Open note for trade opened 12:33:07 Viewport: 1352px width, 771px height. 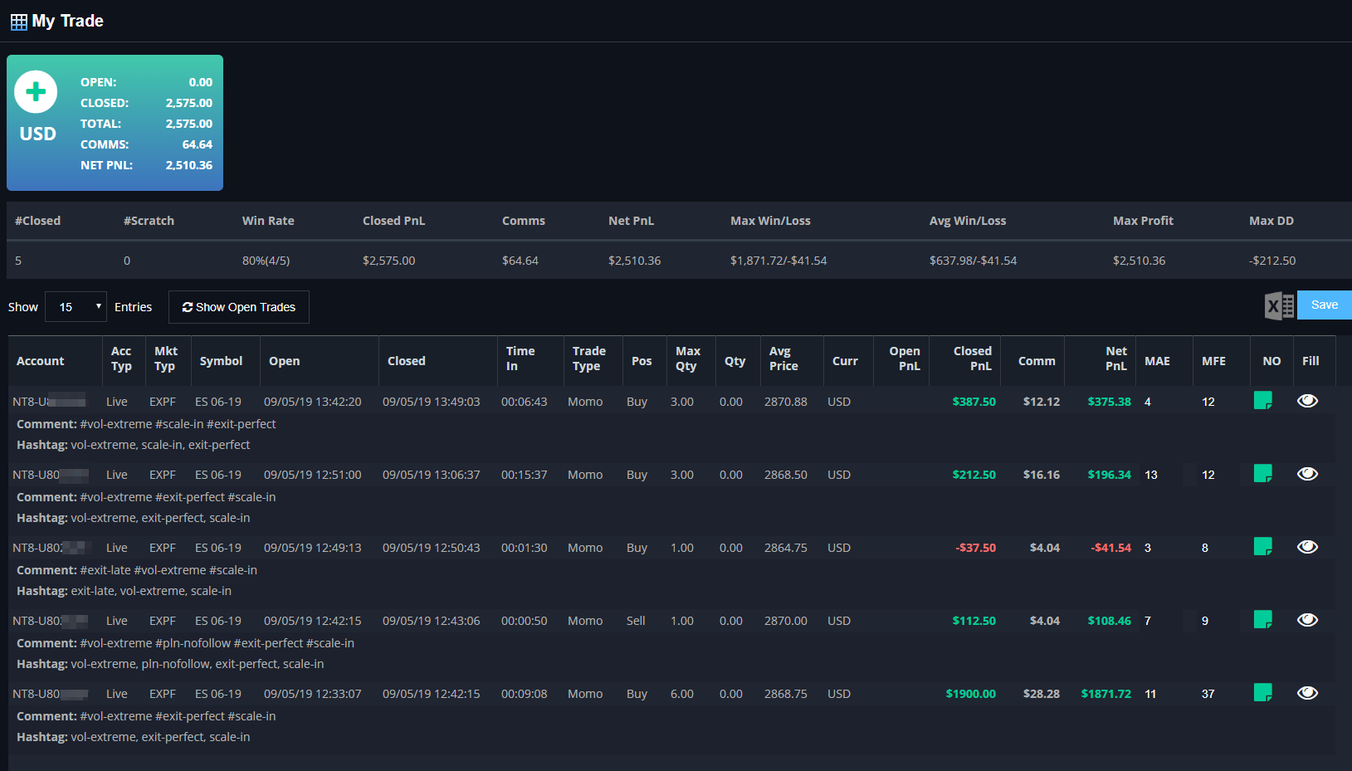click(1262, 693)
